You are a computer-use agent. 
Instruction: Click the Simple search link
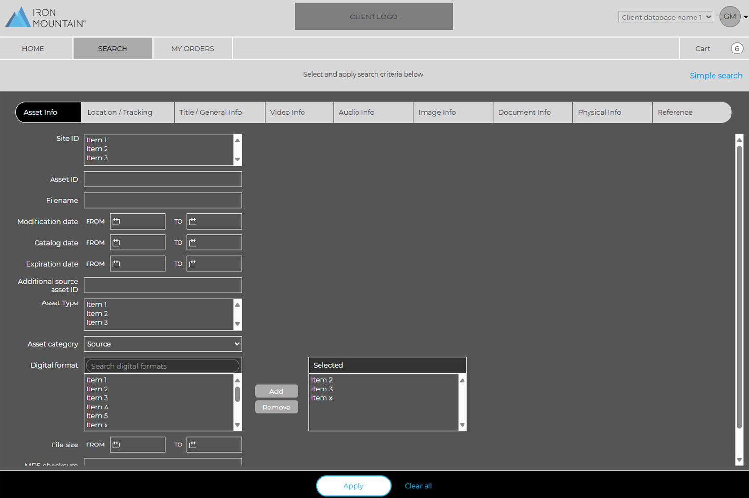(x=715, y=76)
